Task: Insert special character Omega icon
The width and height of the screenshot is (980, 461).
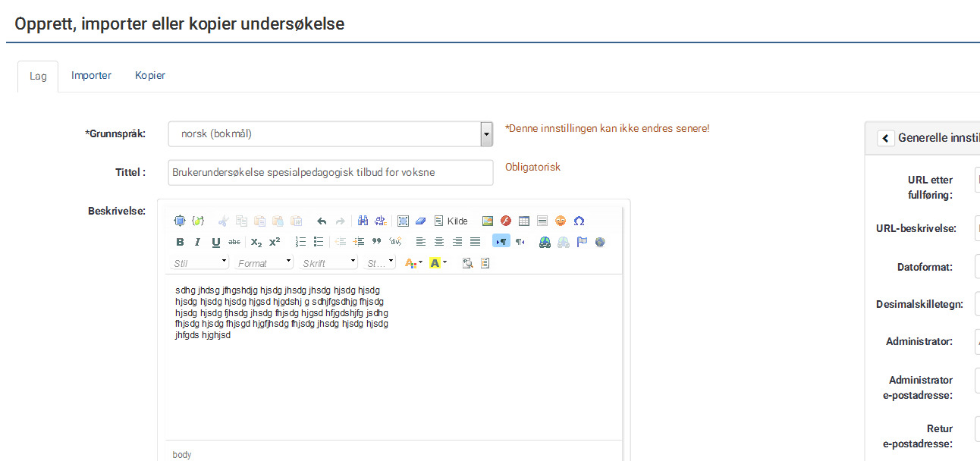Action: click(579, 221)
